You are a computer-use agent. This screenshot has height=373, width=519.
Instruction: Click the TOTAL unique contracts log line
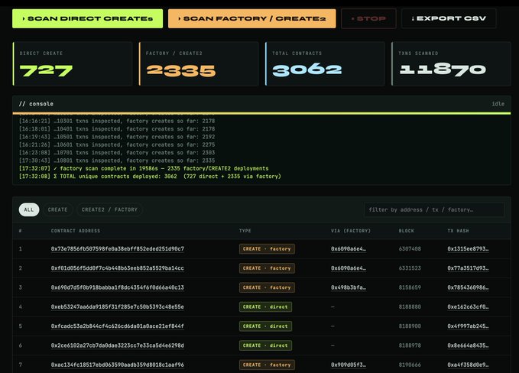click(150, 177)
